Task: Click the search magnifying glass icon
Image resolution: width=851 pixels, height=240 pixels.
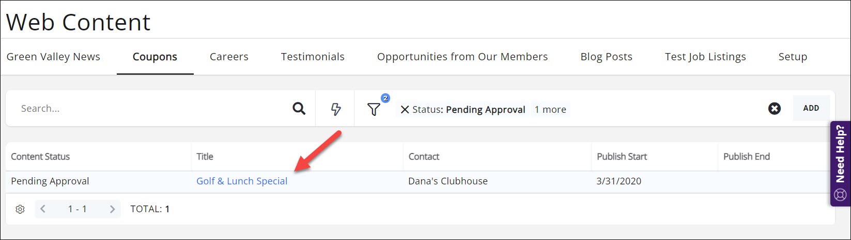Action: 299,109
